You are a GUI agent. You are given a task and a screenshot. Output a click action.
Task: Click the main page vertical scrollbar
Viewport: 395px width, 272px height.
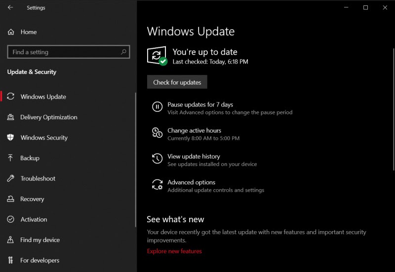click(393, 109)
